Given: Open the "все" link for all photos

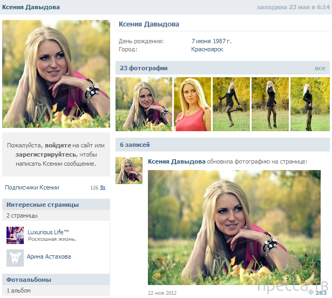Looking at the screenshot, I should click(x=320, y=68).
